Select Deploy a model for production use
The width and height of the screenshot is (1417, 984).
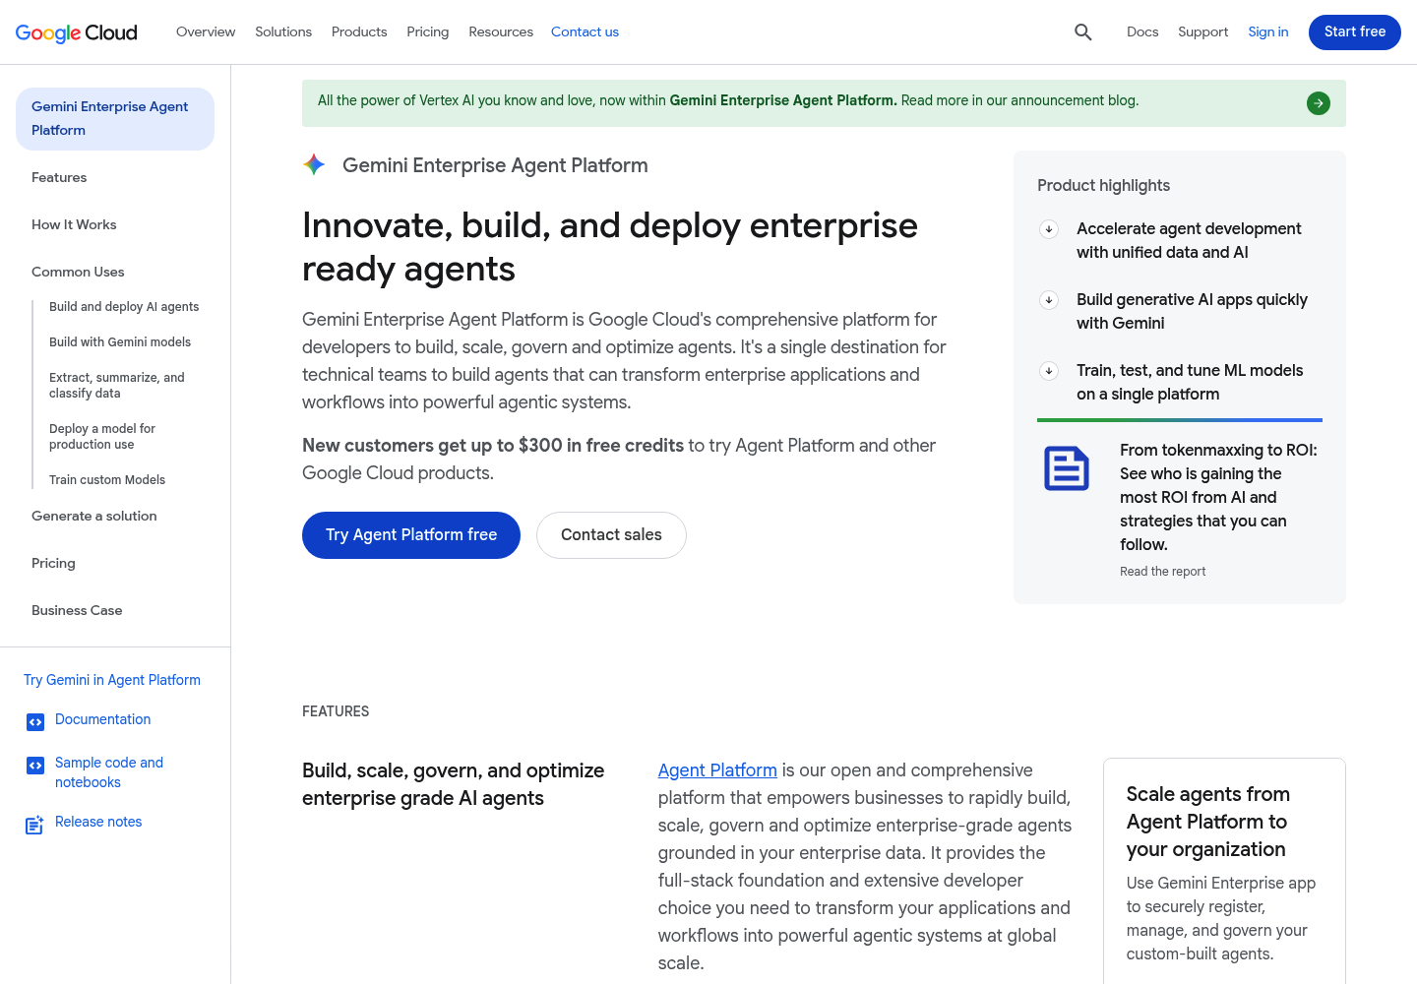(x=102, y=437)
